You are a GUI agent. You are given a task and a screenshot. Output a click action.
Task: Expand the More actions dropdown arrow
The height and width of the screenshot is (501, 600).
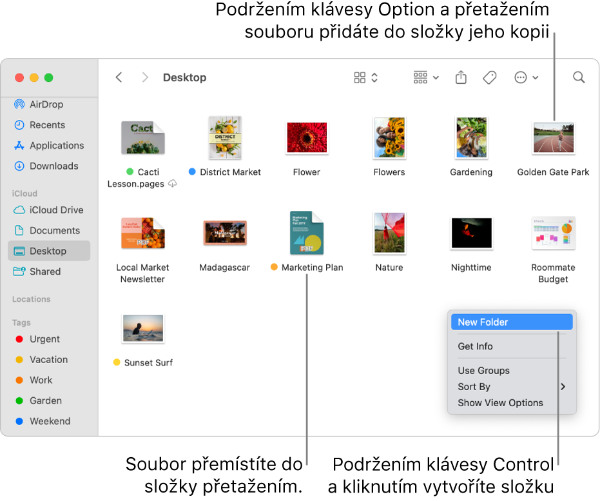536,77
